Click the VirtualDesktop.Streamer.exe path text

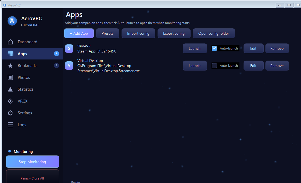pos(109,68)
